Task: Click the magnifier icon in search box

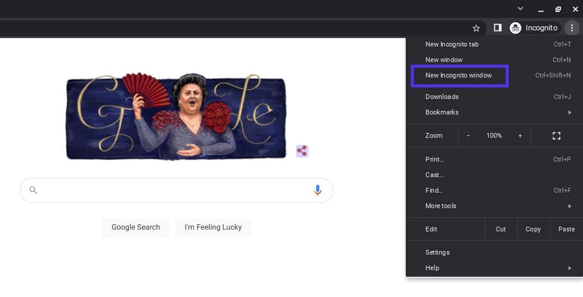Action: (x=33, y=190)
